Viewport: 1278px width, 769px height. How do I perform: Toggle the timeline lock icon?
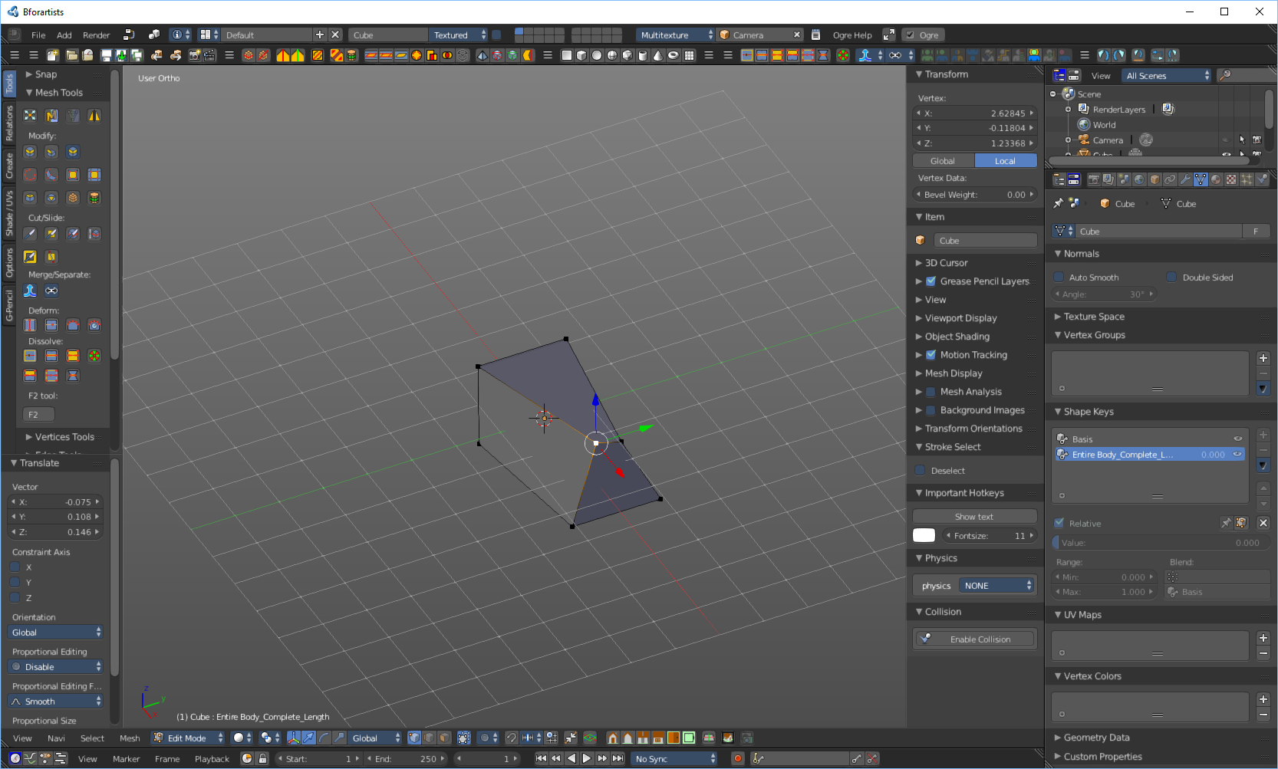click(262, 758)
